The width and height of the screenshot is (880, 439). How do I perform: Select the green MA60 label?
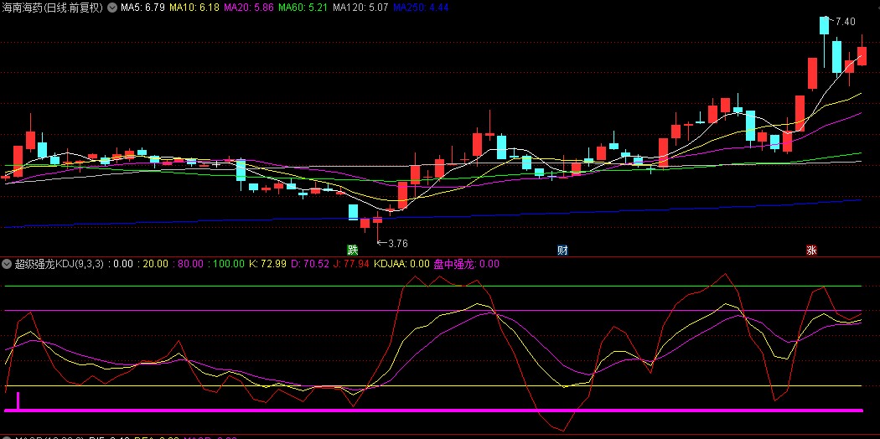pyautogui.click(x=303, y=8)
